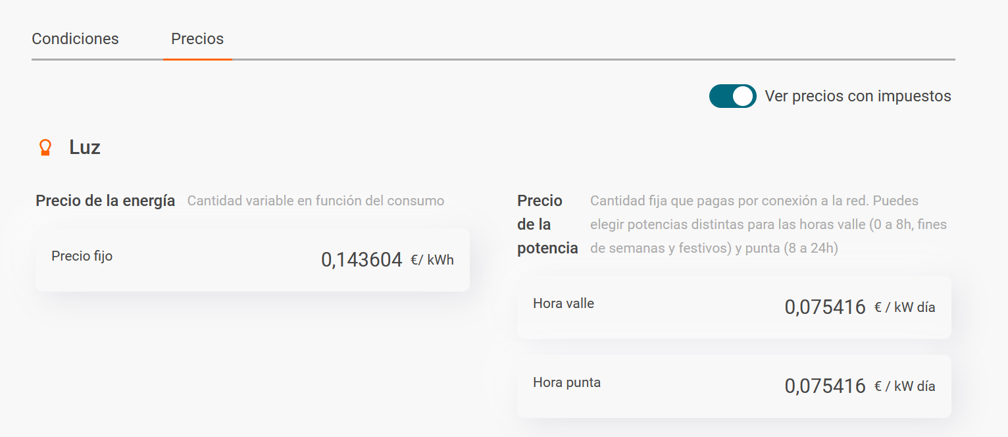This screenshot has width=1008, height=437.
Task: Click the Luz section heading
Action: 85,147
